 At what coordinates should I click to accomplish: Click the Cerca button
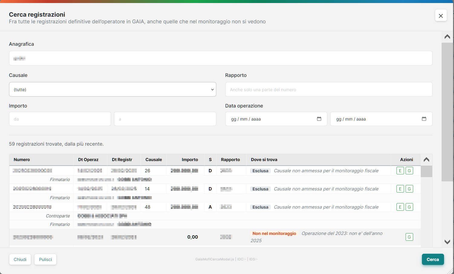433,259
